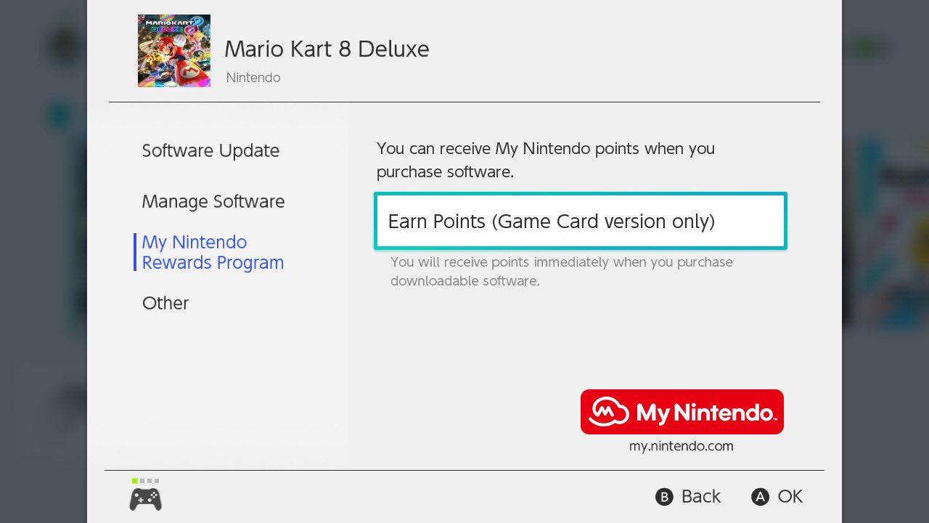Click the Mario Kart 8 Deluxe game icon
Viewport: 929px width, 523px height.
(x=173, y=50)
